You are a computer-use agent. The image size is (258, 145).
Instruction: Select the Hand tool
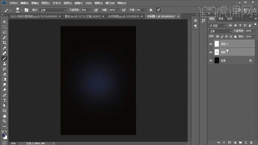coord(4,116)
